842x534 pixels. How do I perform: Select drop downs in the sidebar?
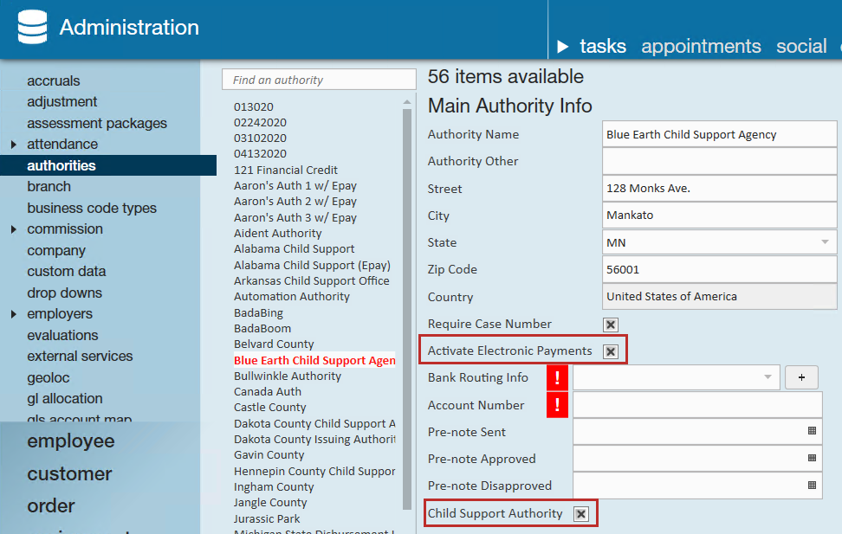64,293
